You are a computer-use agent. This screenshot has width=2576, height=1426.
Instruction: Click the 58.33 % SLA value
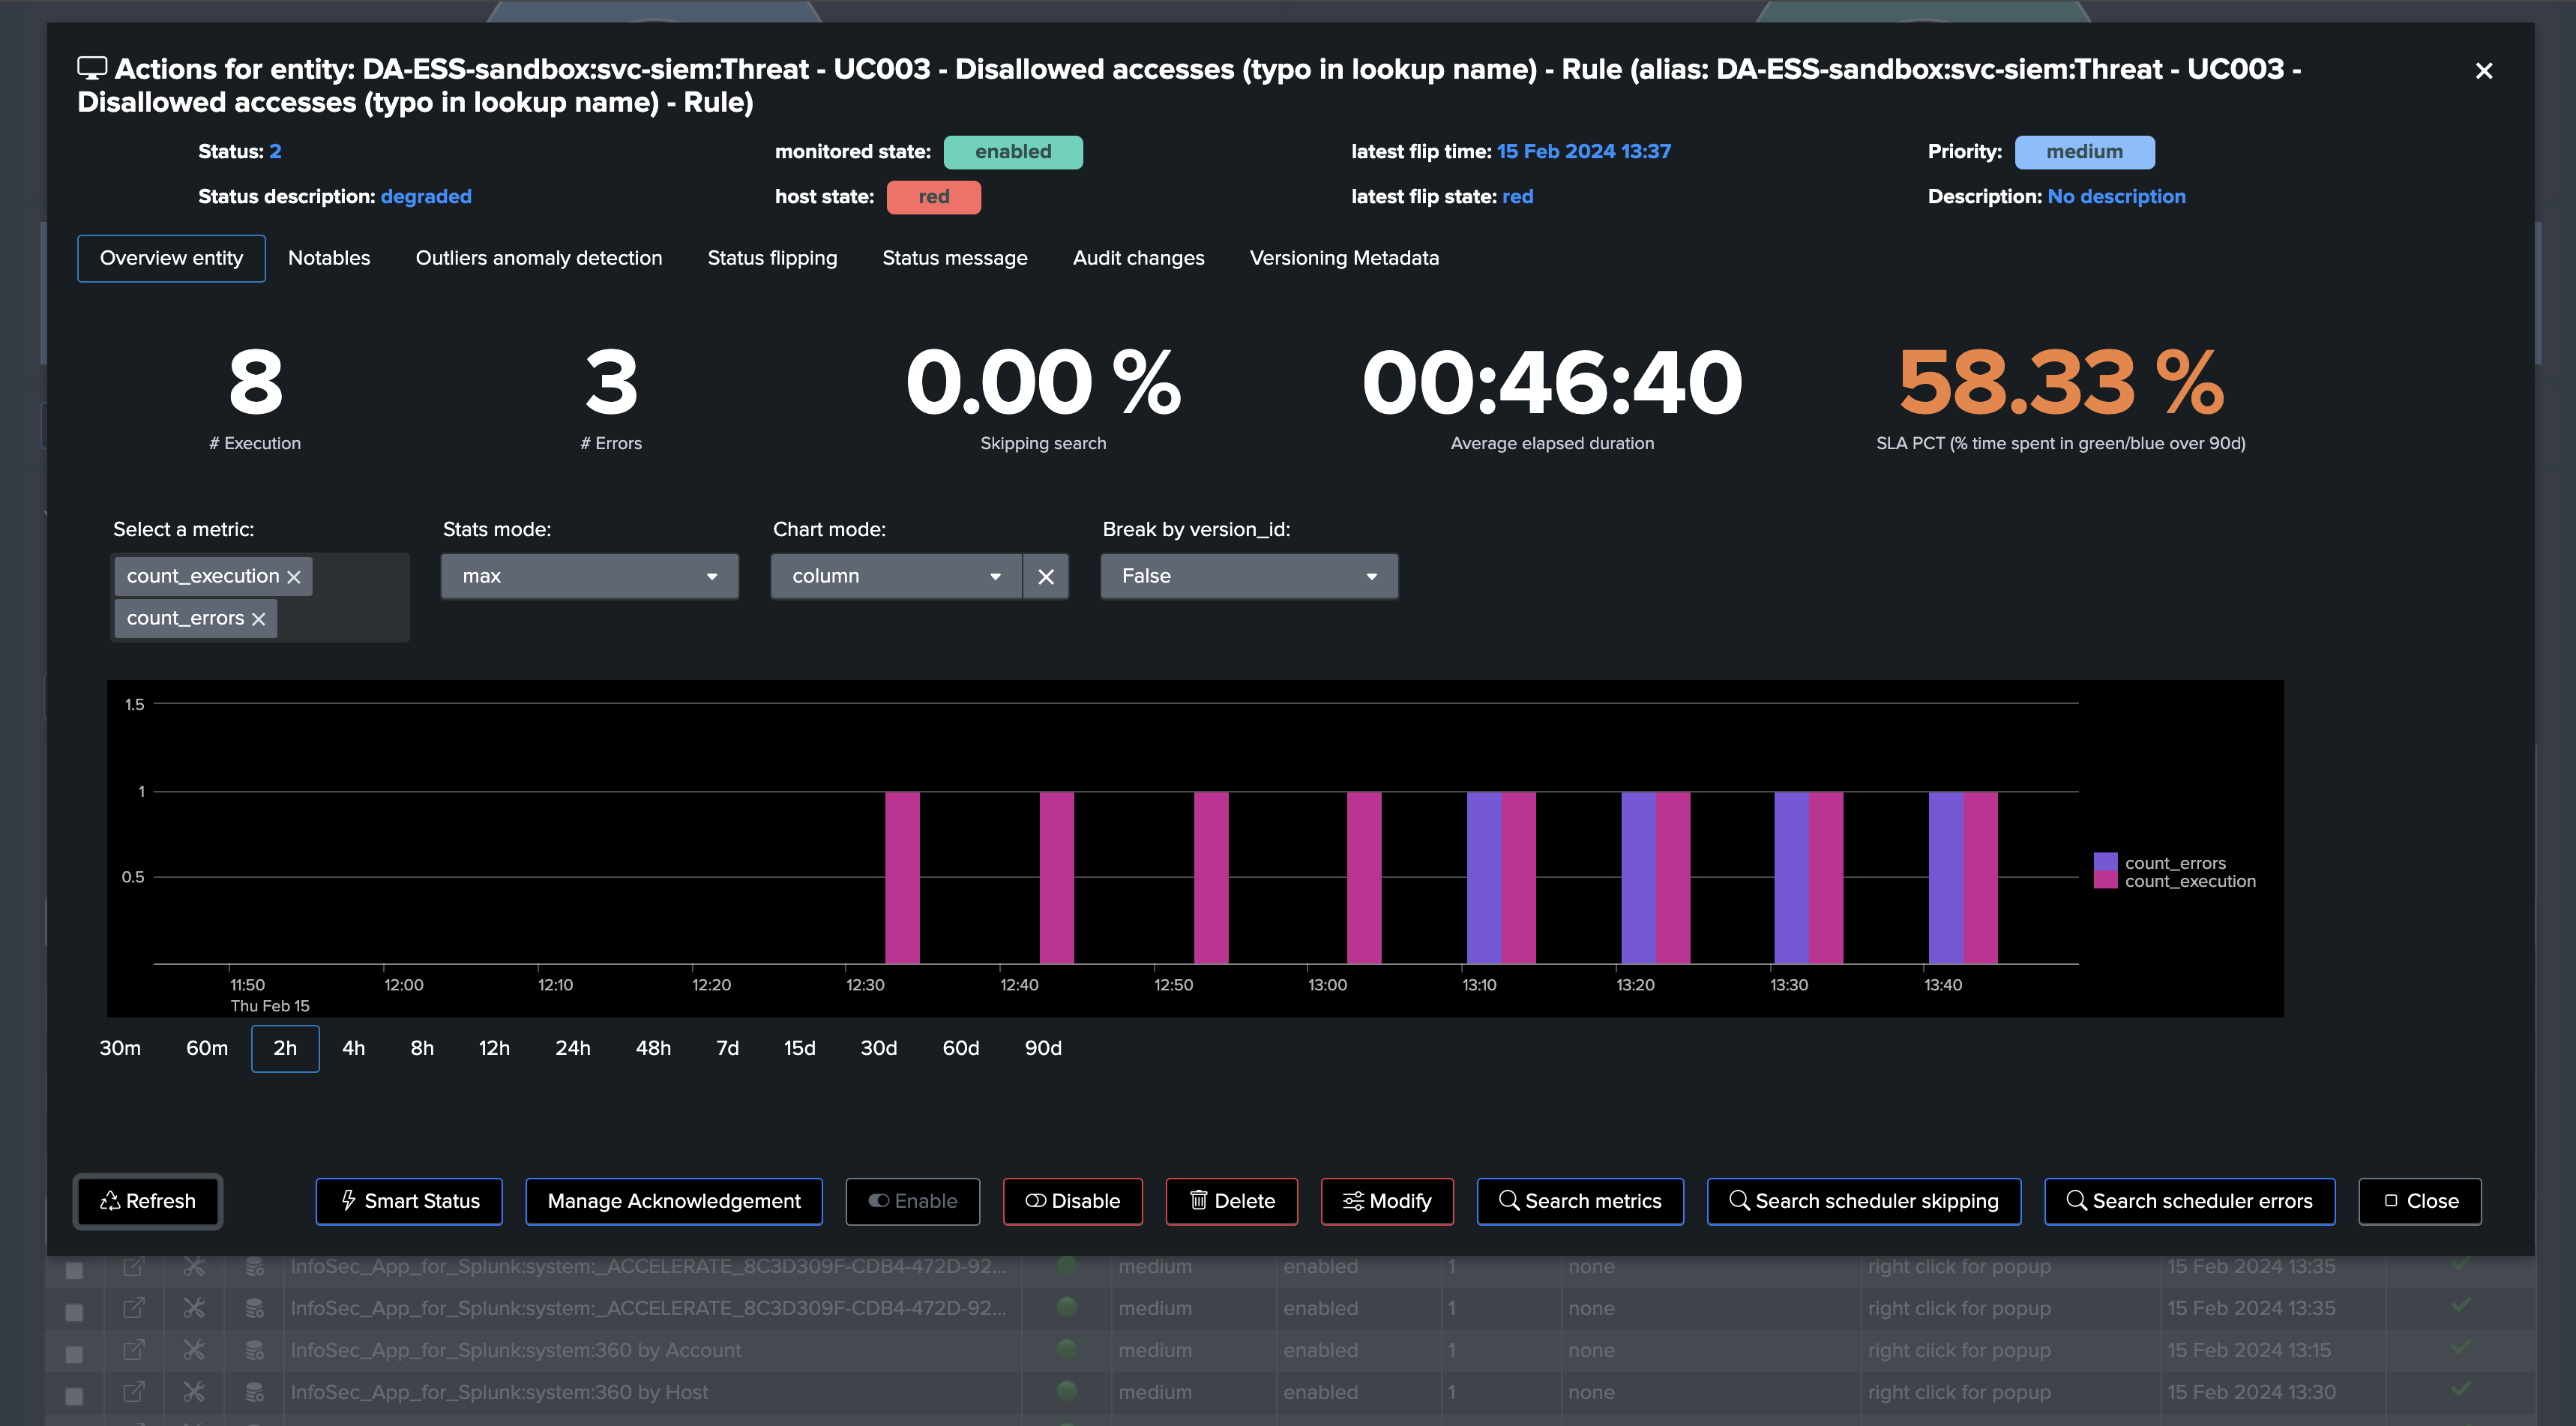click(2061, 382)
